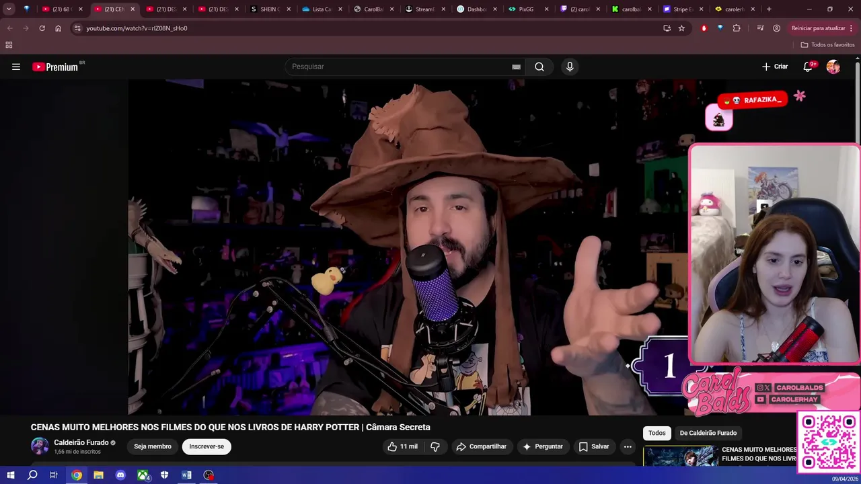The image size is (861, 484).
Task: Open Task View in taskbar
Action: 54,475
